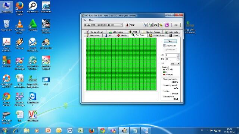Viewport: 239px width, 134px height.
Task: Switch to the Health tab
Action: click(x=122, y=35)
